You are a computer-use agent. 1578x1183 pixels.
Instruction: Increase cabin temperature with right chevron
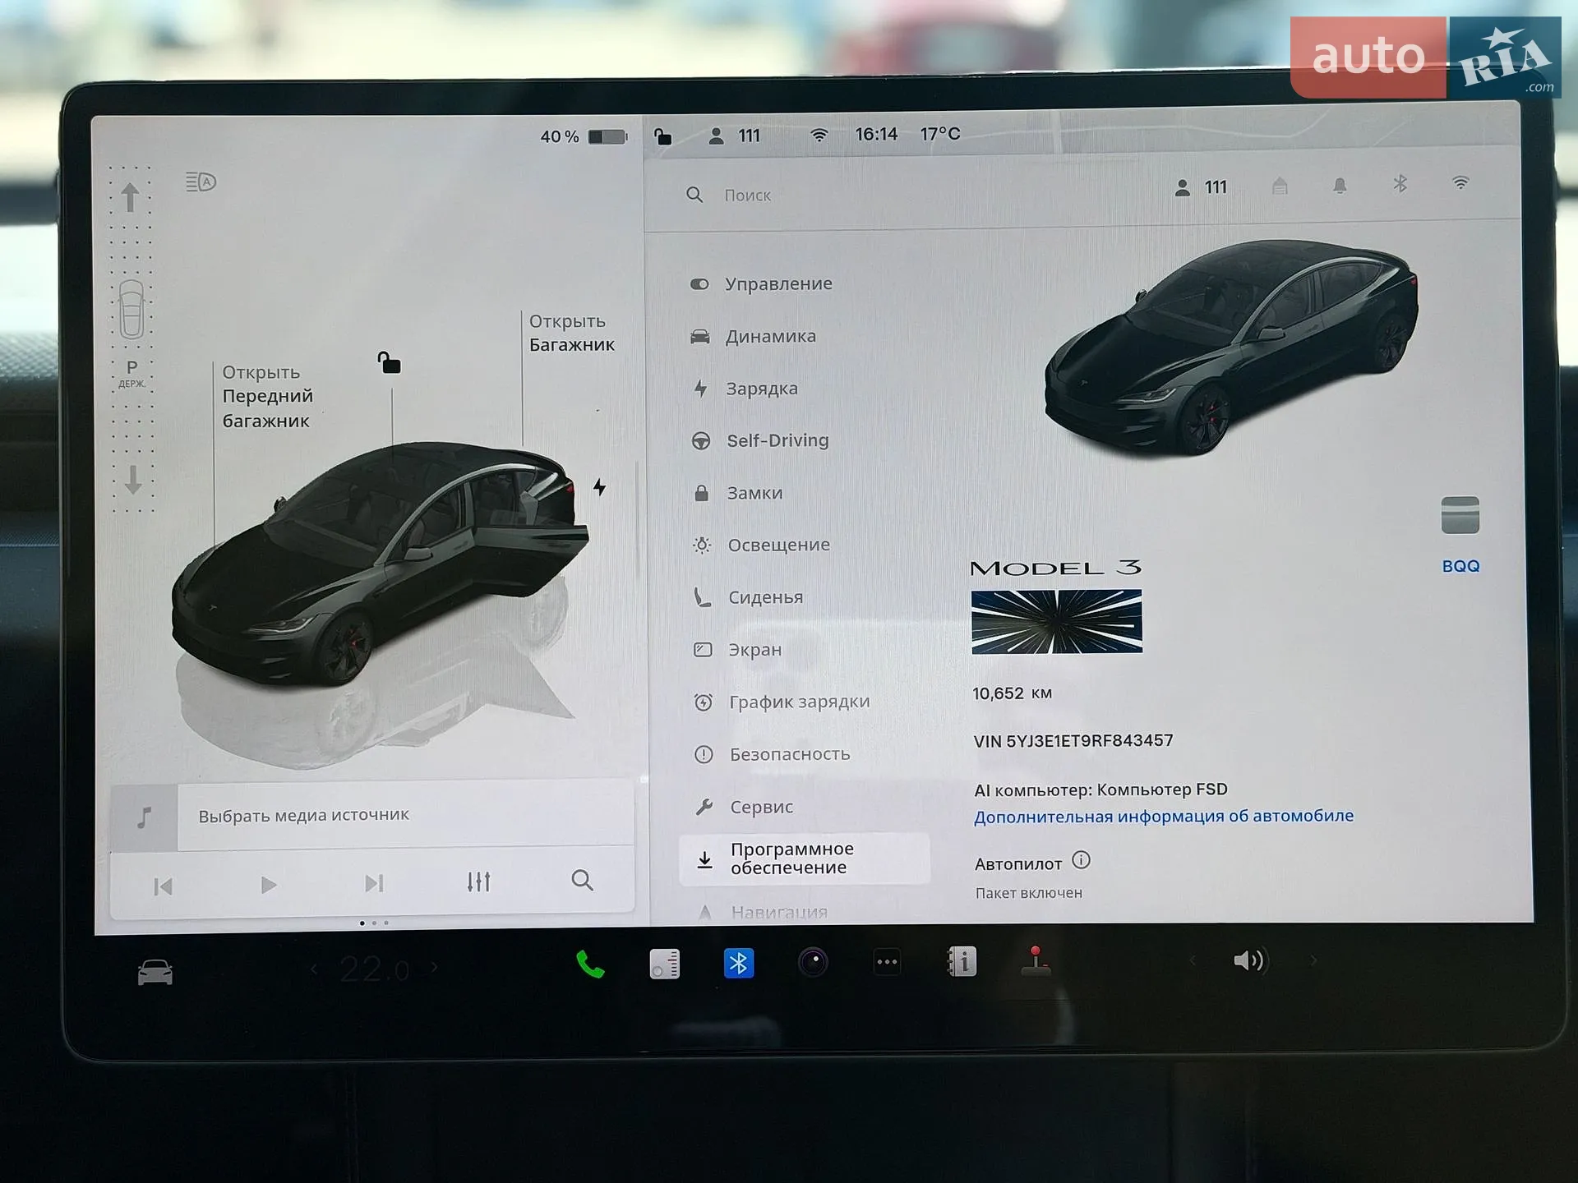(x=435, y=969)
